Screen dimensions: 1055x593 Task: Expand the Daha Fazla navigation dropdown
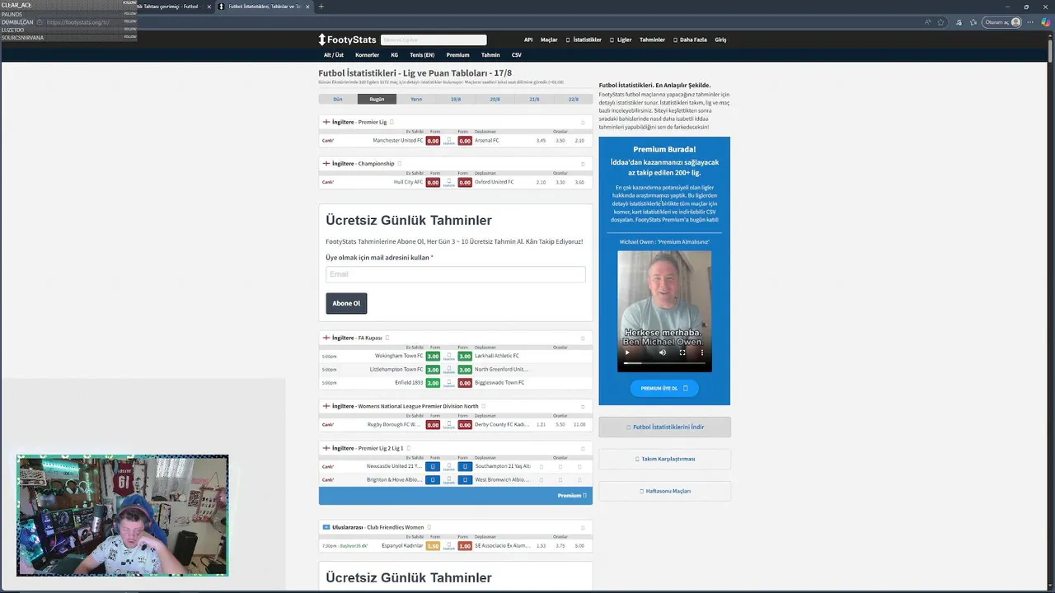[690, 40]
